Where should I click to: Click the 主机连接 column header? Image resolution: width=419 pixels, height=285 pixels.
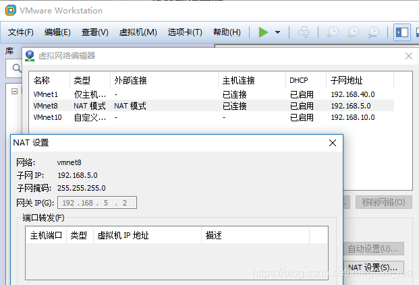(x=252, y=80)
